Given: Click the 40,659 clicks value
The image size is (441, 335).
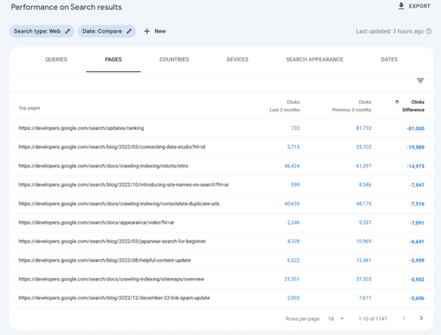Looking at the screenshot, I should [292, 203].
